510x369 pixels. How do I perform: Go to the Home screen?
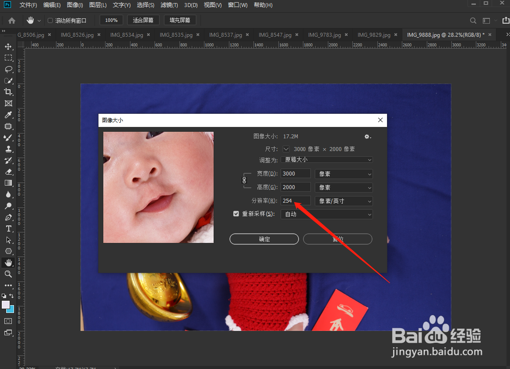[12, 21]
